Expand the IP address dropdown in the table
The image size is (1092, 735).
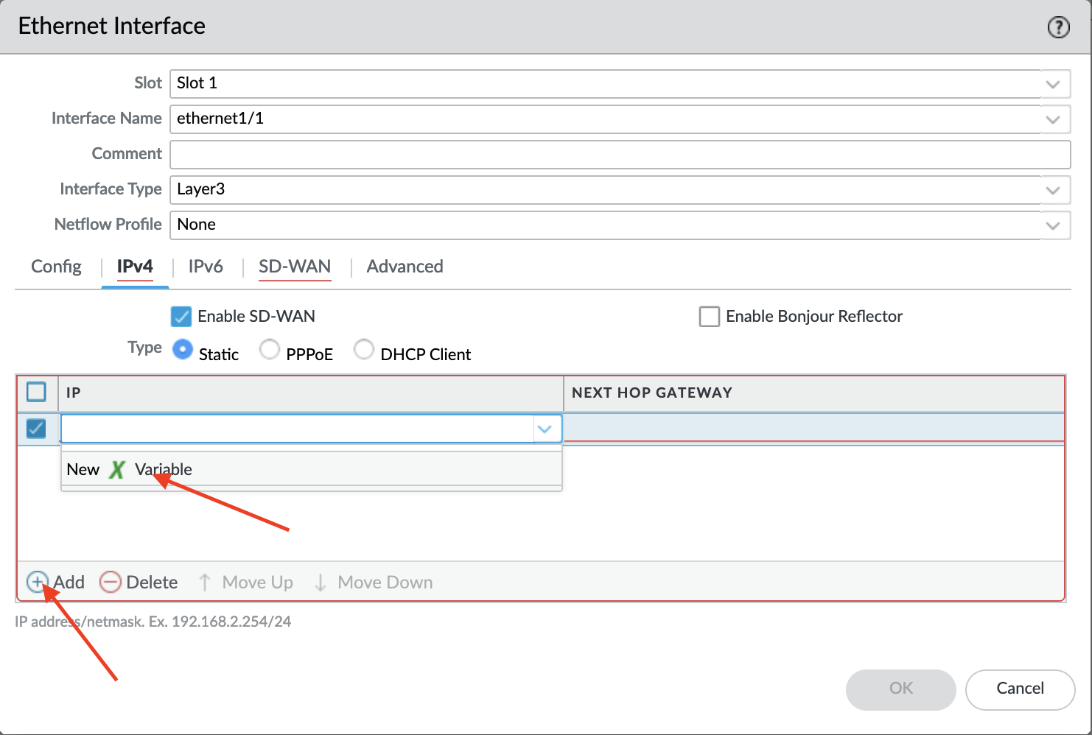(545, 428)
